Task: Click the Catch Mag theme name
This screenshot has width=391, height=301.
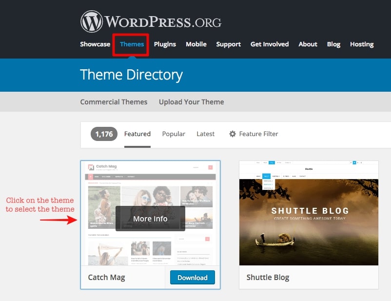Action: [x=106, y=277]
